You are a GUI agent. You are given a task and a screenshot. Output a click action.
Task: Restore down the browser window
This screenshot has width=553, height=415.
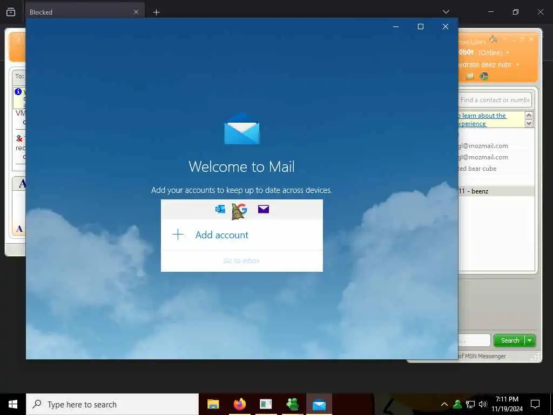(516, 12)
